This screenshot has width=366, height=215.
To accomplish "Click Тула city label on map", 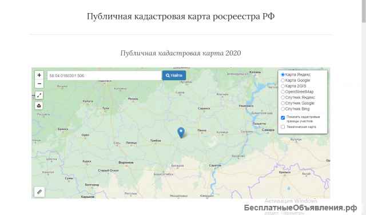I will (x=105, y=108).
